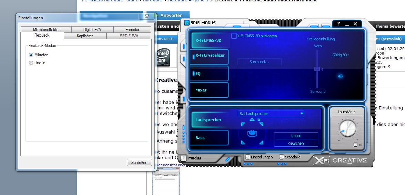Open the X-Fi Crystalizer panel

click(210, 57)
